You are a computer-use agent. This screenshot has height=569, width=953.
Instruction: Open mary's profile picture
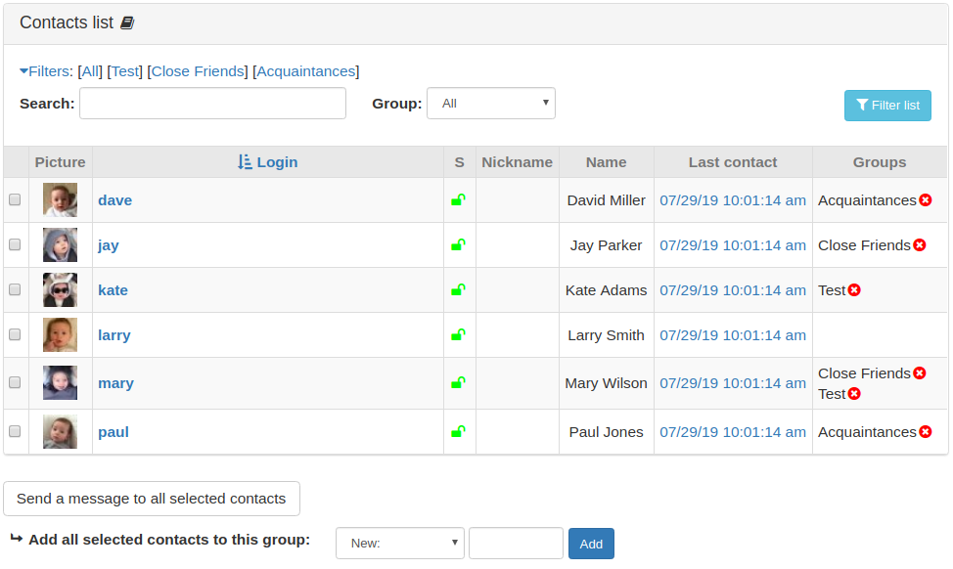click(x=60, y=382)
